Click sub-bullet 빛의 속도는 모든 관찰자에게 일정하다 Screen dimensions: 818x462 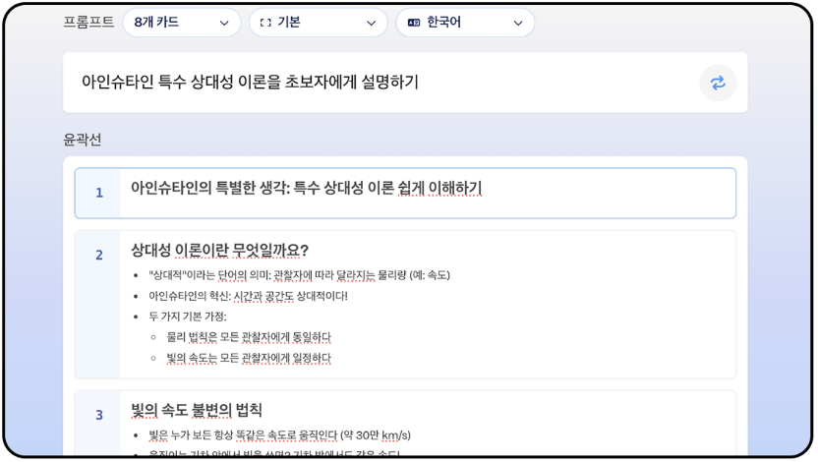click(249, 358)
